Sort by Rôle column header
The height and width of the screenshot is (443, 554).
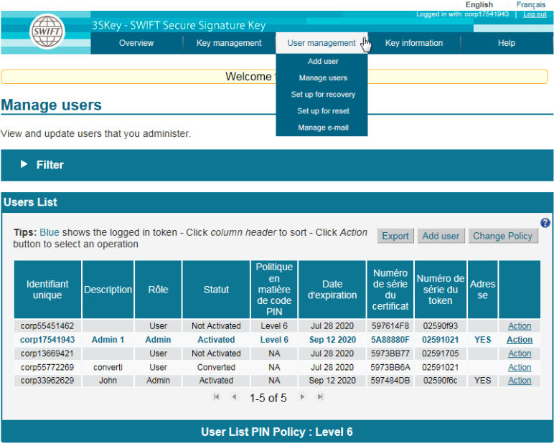pos(159,290)
